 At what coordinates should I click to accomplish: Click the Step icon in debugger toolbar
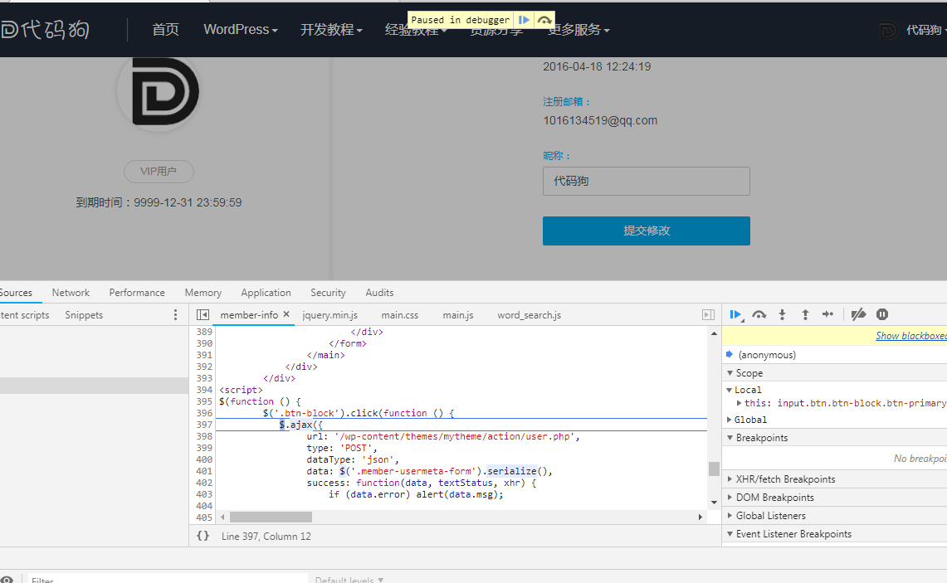click(x=828, y=314)
